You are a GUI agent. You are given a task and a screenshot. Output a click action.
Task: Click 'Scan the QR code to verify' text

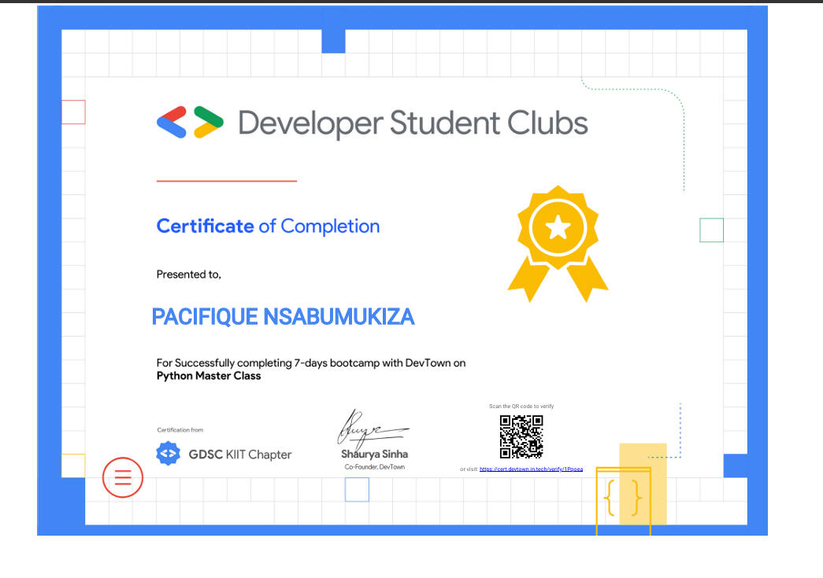click(x=521, y=406)
